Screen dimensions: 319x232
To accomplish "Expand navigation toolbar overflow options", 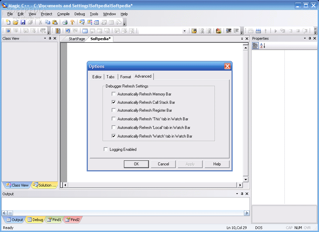I will click(x=49, y=31).
